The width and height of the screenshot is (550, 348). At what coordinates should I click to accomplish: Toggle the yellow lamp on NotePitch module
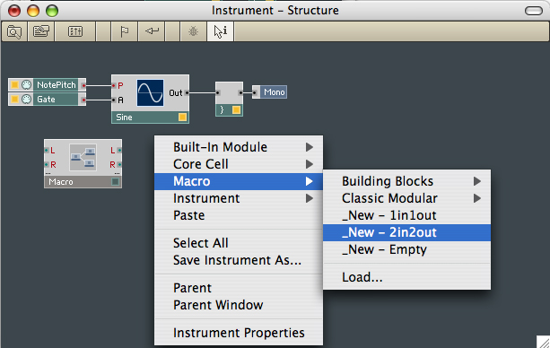(x=14, y=85)
